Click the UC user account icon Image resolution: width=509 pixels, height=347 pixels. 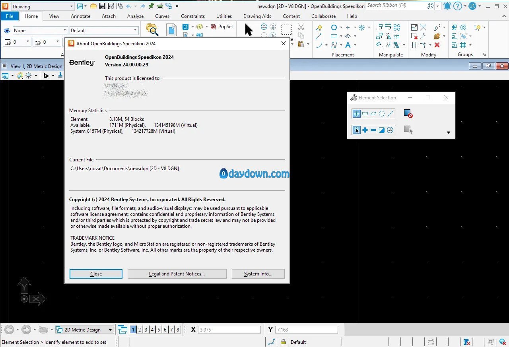[472, 6]
